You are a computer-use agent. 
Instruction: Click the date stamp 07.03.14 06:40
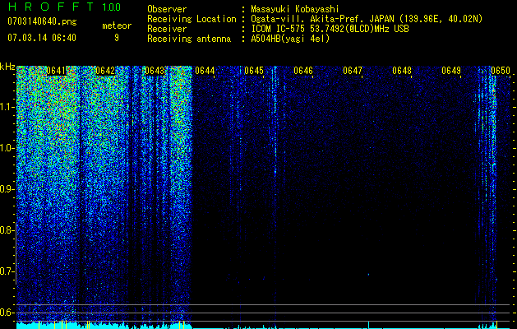(42, 38)
